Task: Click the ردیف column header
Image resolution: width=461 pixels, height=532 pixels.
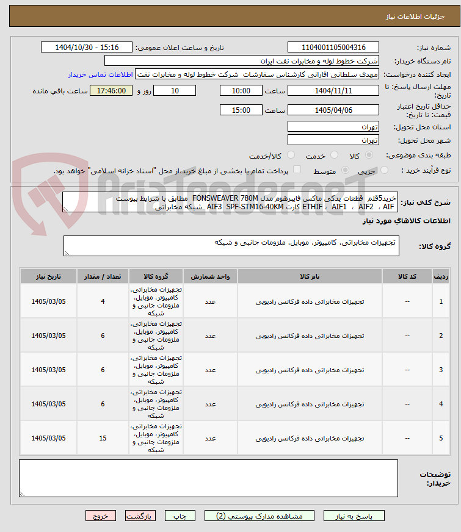Action: [x=441, y=276]
